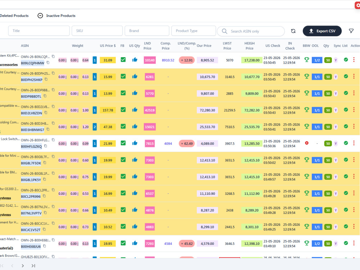Toggle FB checkbox for B0D3HBNWG7
Image resolution: width=360 pixels, height=270 pixels.
[123, 127]
